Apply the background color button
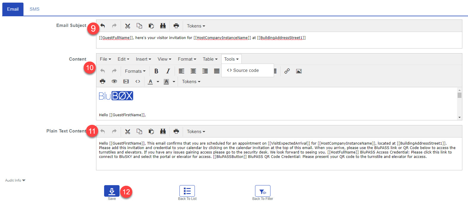The height and width of the screenshot is (202, 468). pos(166,82)
